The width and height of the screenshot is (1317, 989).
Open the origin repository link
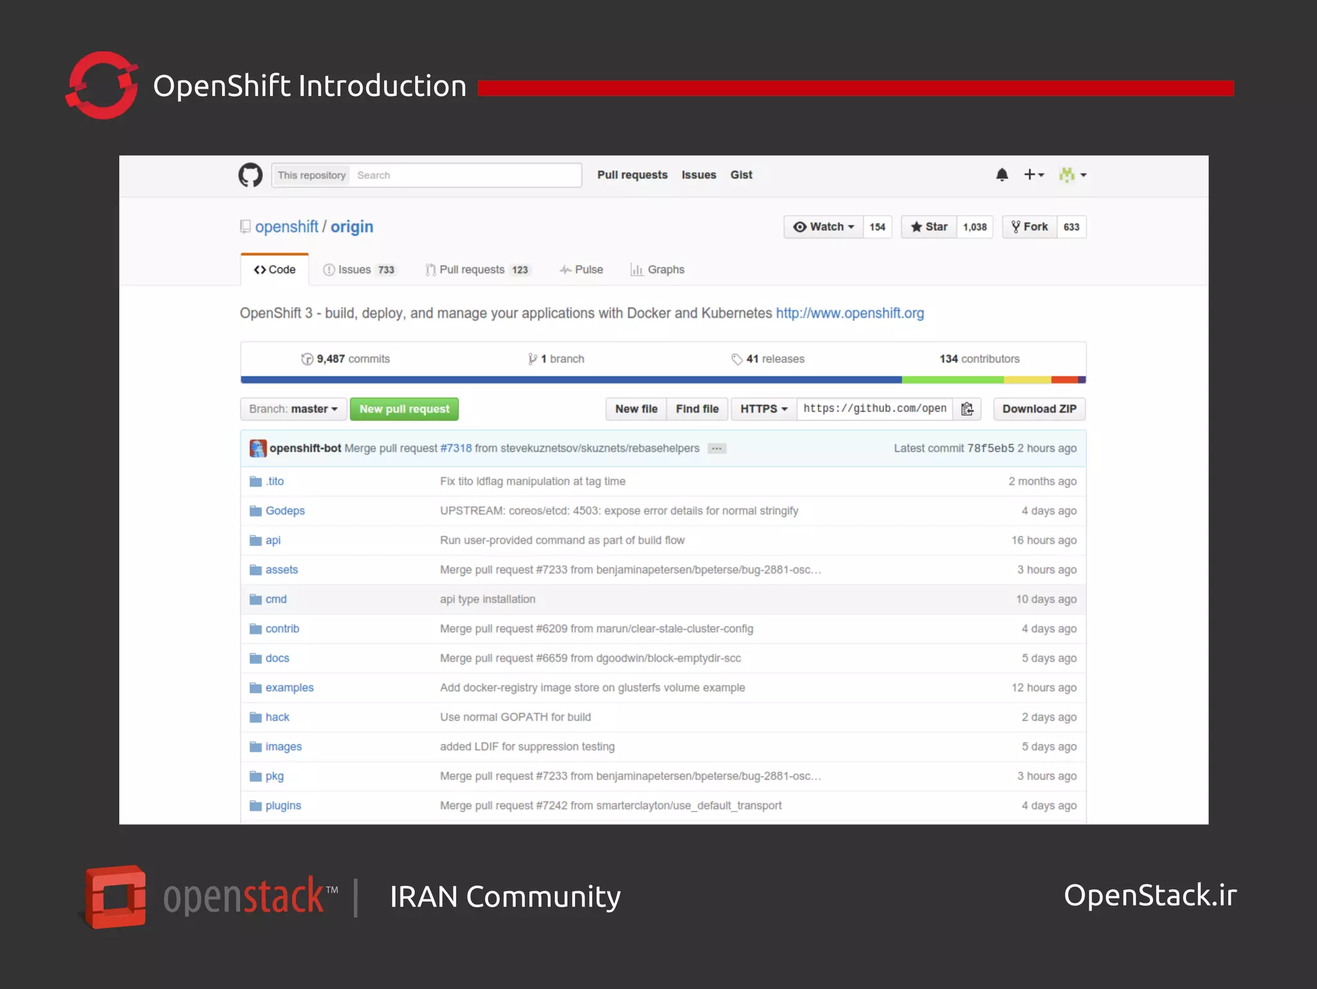pos(352,226)
